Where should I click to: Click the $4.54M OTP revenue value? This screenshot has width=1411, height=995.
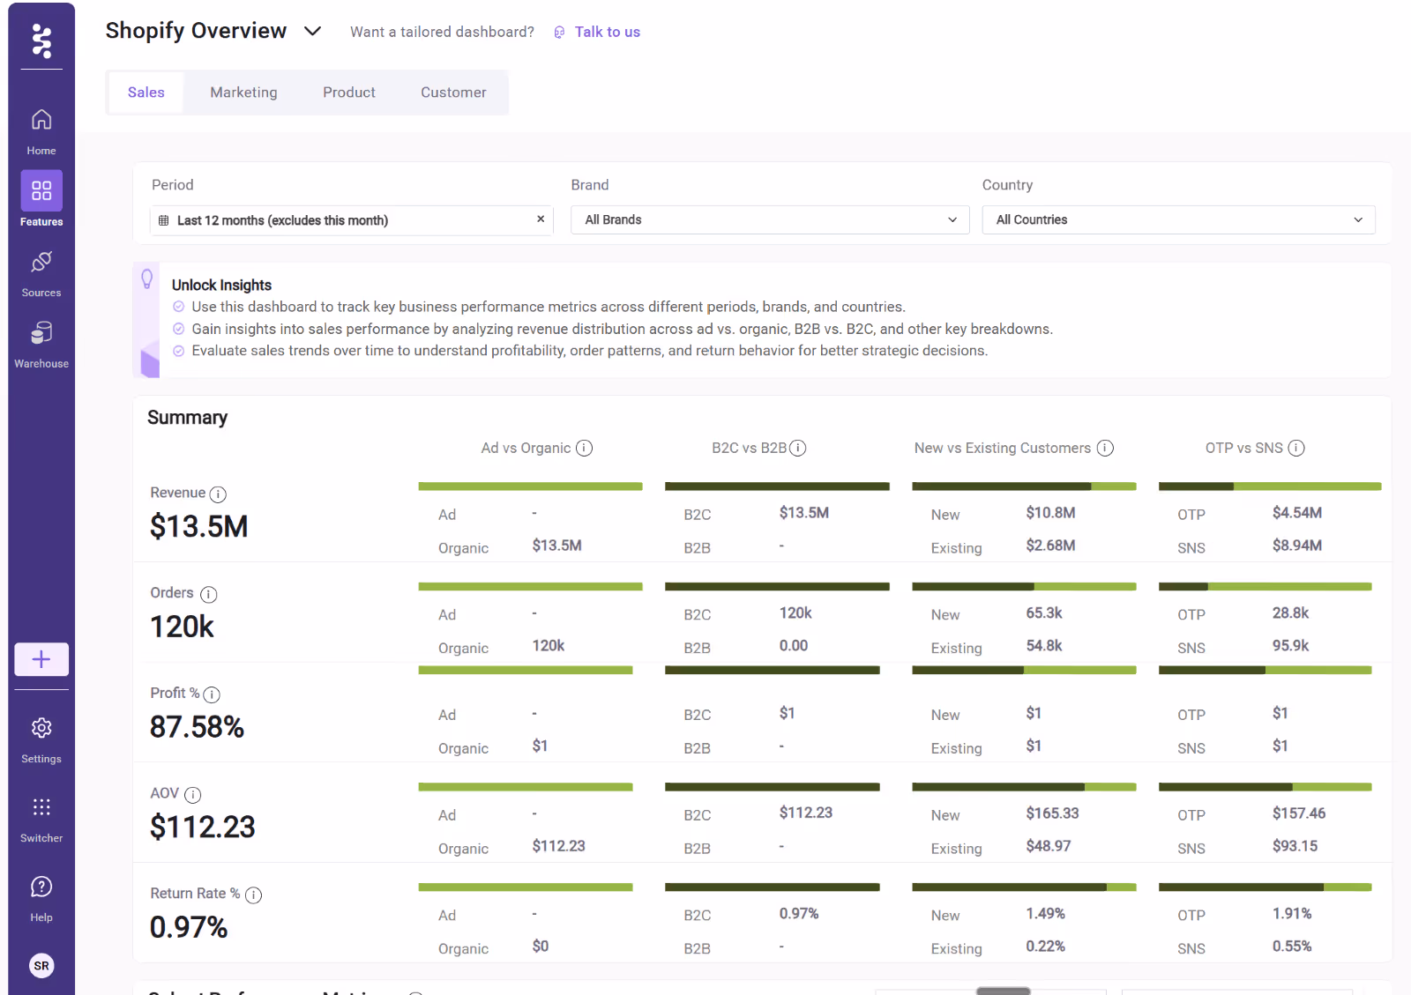coord(1296,513)
